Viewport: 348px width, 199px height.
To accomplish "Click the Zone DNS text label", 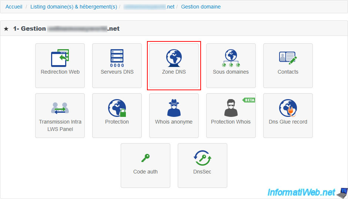I will coord(174,72).
